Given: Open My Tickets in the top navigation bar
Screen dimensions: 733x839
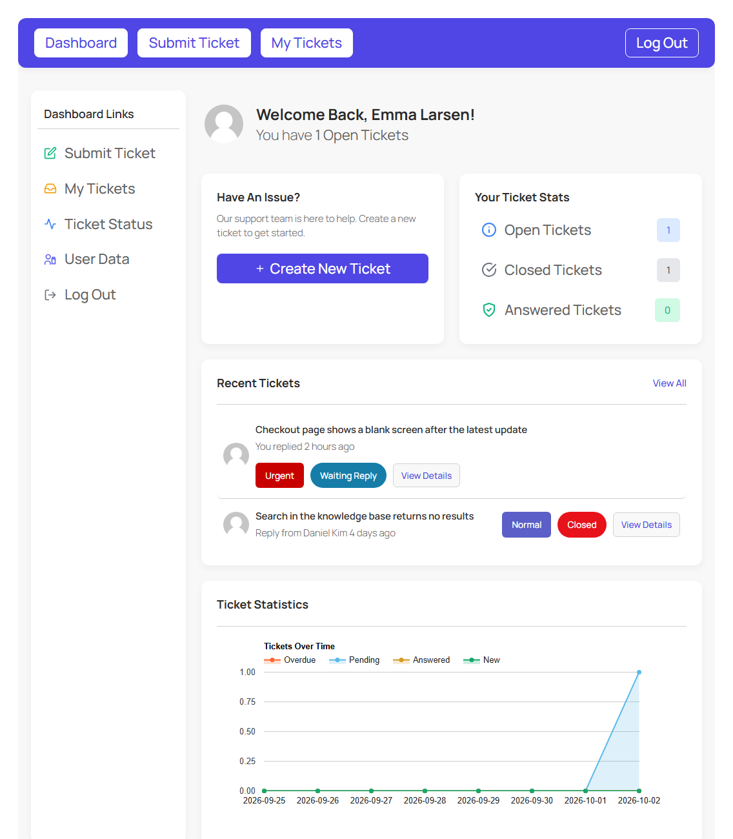Looking at the screenshot, I should 306,43.
